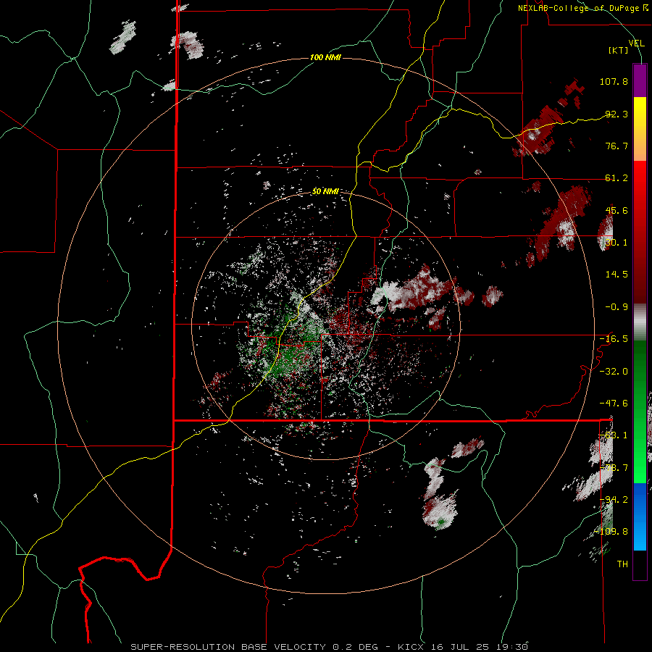Pick the blue segment of the color bar
This screenshot has height=652, width=652.
(x=640, y=517)
